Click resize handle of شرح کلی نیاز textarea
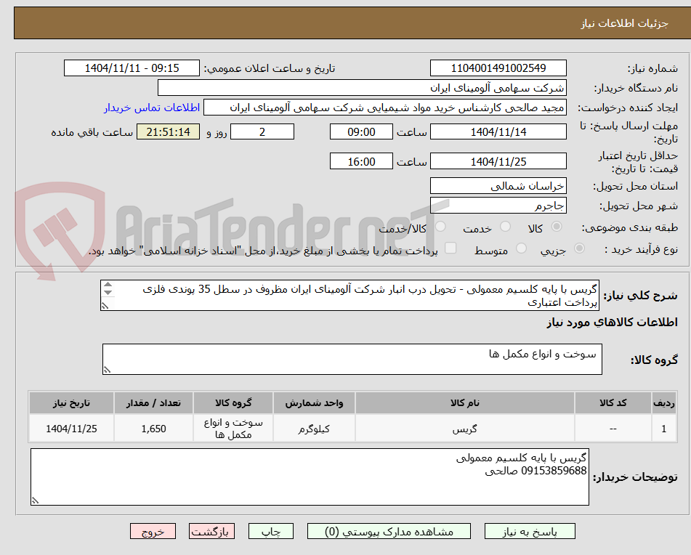 [x=105, y=306]
